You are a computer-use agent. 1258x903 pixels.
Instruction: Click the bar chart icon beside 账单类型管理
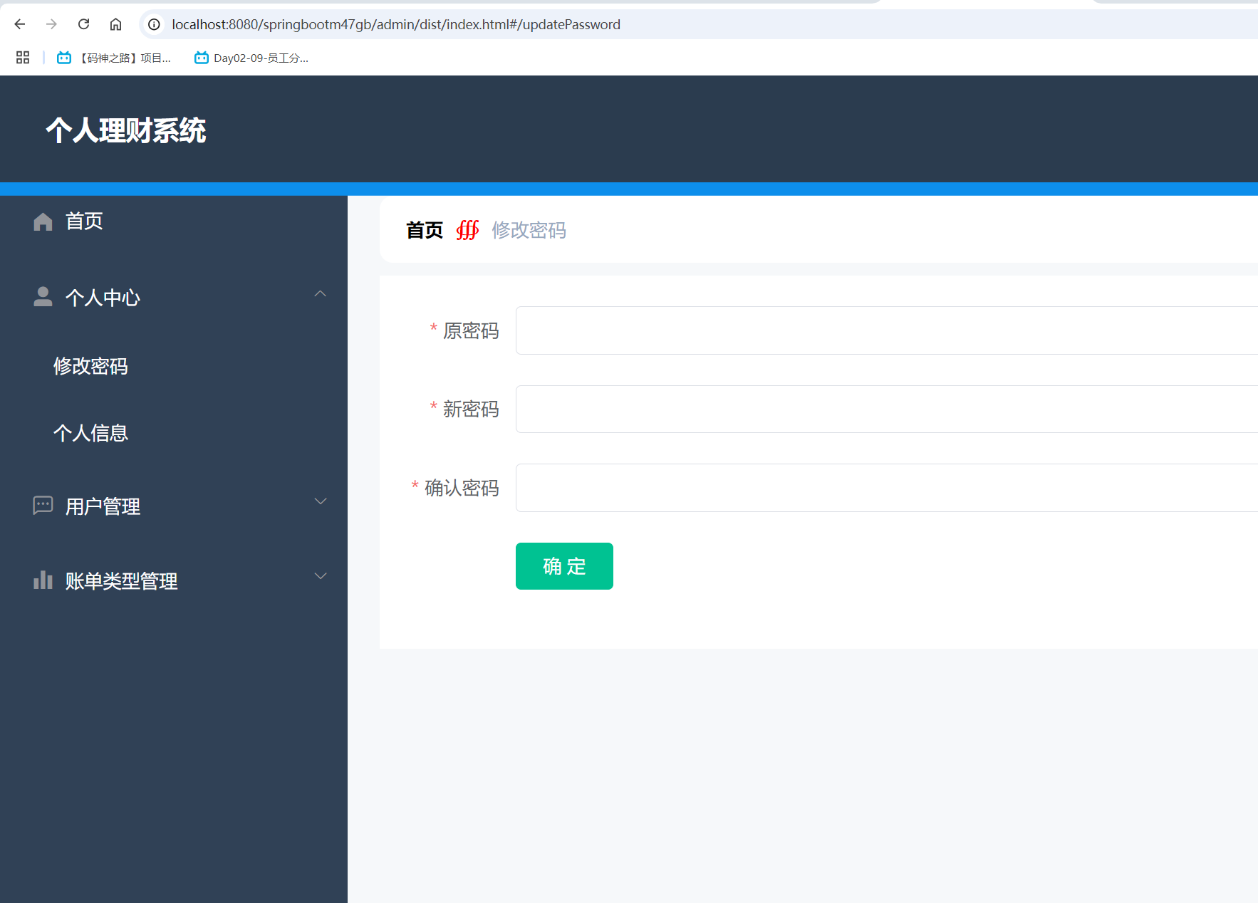coord(43,580)
